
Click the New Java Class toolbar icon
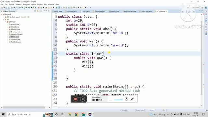[x=41, y=8]
